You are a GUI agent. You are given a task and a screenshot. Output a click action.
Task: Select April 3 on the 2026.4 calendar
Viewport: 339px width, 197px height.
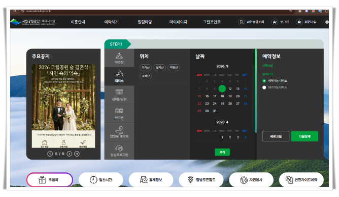(238, 137)
